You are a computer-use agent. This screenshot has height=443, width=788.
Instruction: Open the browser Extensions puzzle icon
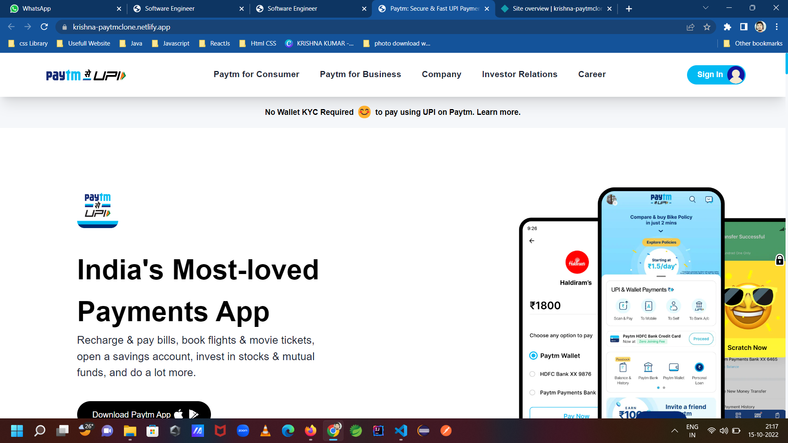coord(727,27)
